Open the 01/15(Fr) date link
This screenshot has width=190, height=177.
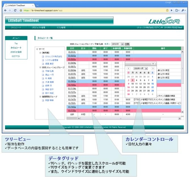coord(72,103)
